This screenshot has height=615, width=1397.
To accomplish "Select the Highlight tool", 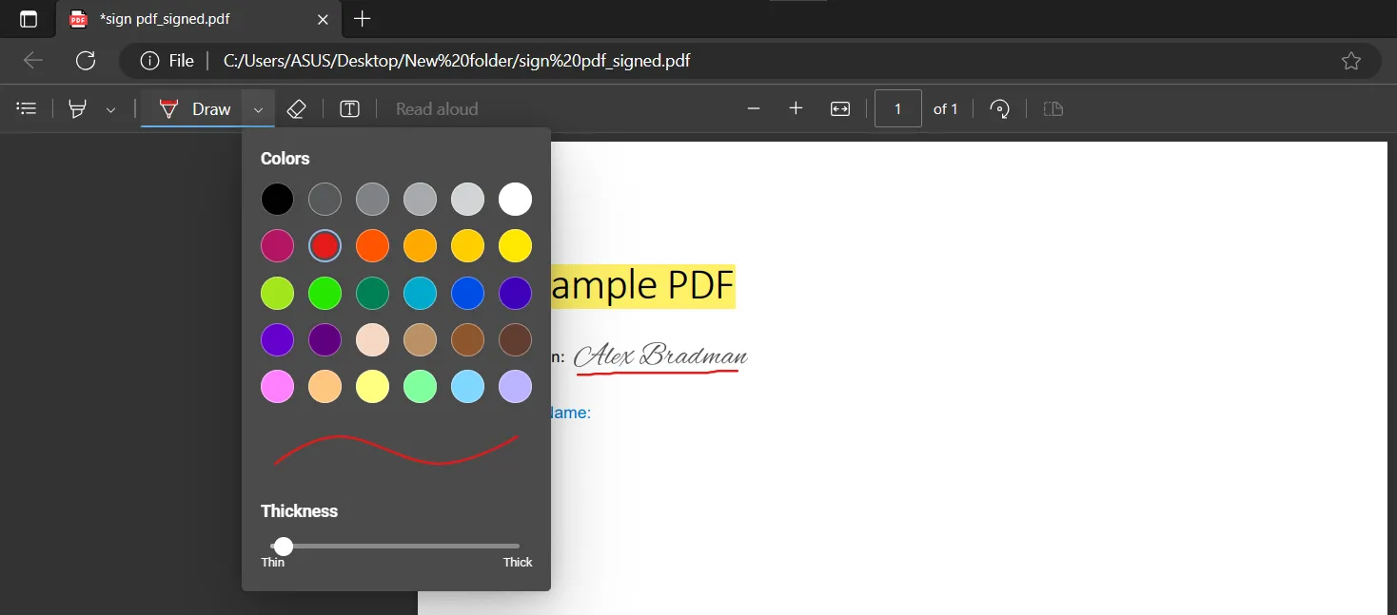I will tap(78, 108).
